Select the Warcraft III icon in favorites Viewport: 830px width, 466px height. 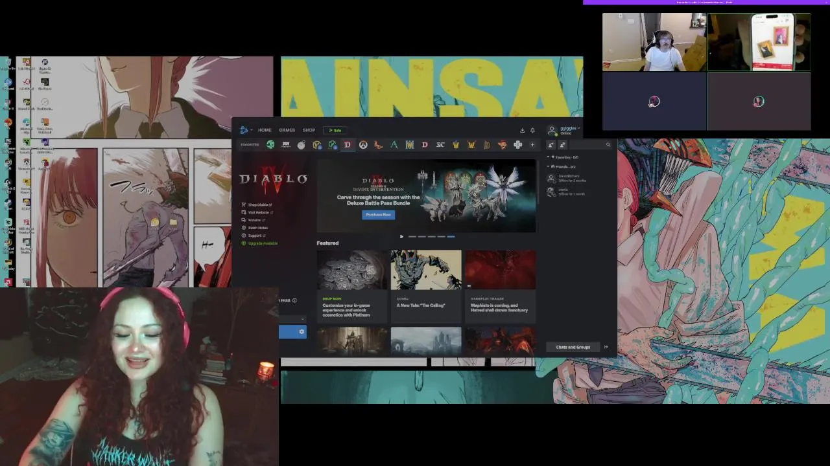(x=410, y=145)
